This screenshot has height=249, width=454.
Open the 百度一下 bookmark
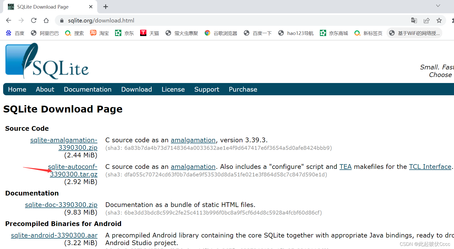(258, 33)
